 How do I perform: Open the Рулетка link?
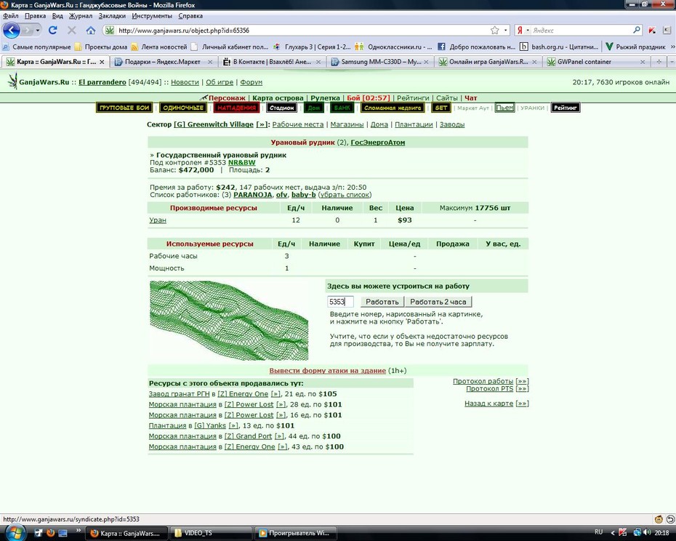point(325,98)
